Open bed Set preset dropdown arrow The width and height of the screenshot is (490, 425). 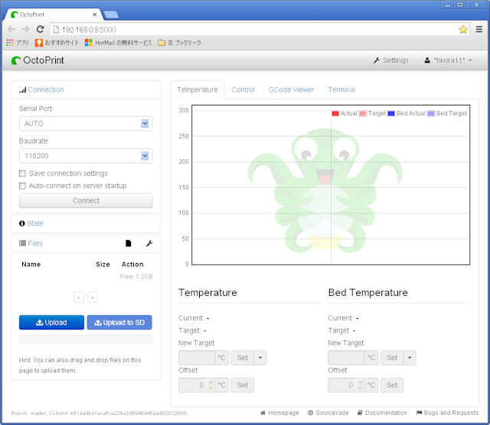pyautogui.click(x=410, y=358)
